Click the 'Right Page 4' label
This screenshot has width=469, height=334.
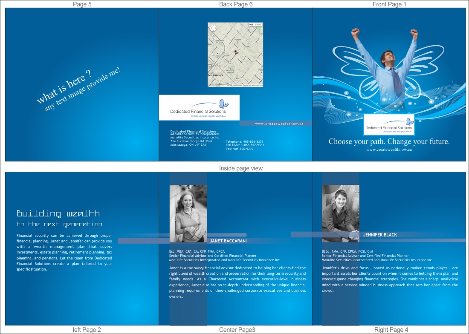[x=391, y=330]
